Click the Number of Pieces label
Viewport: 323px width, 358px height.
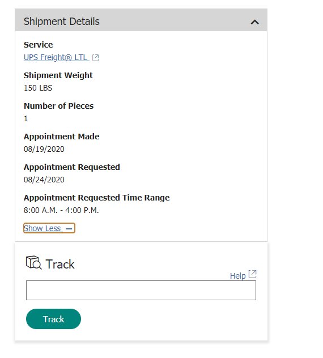tap(59, 106)
